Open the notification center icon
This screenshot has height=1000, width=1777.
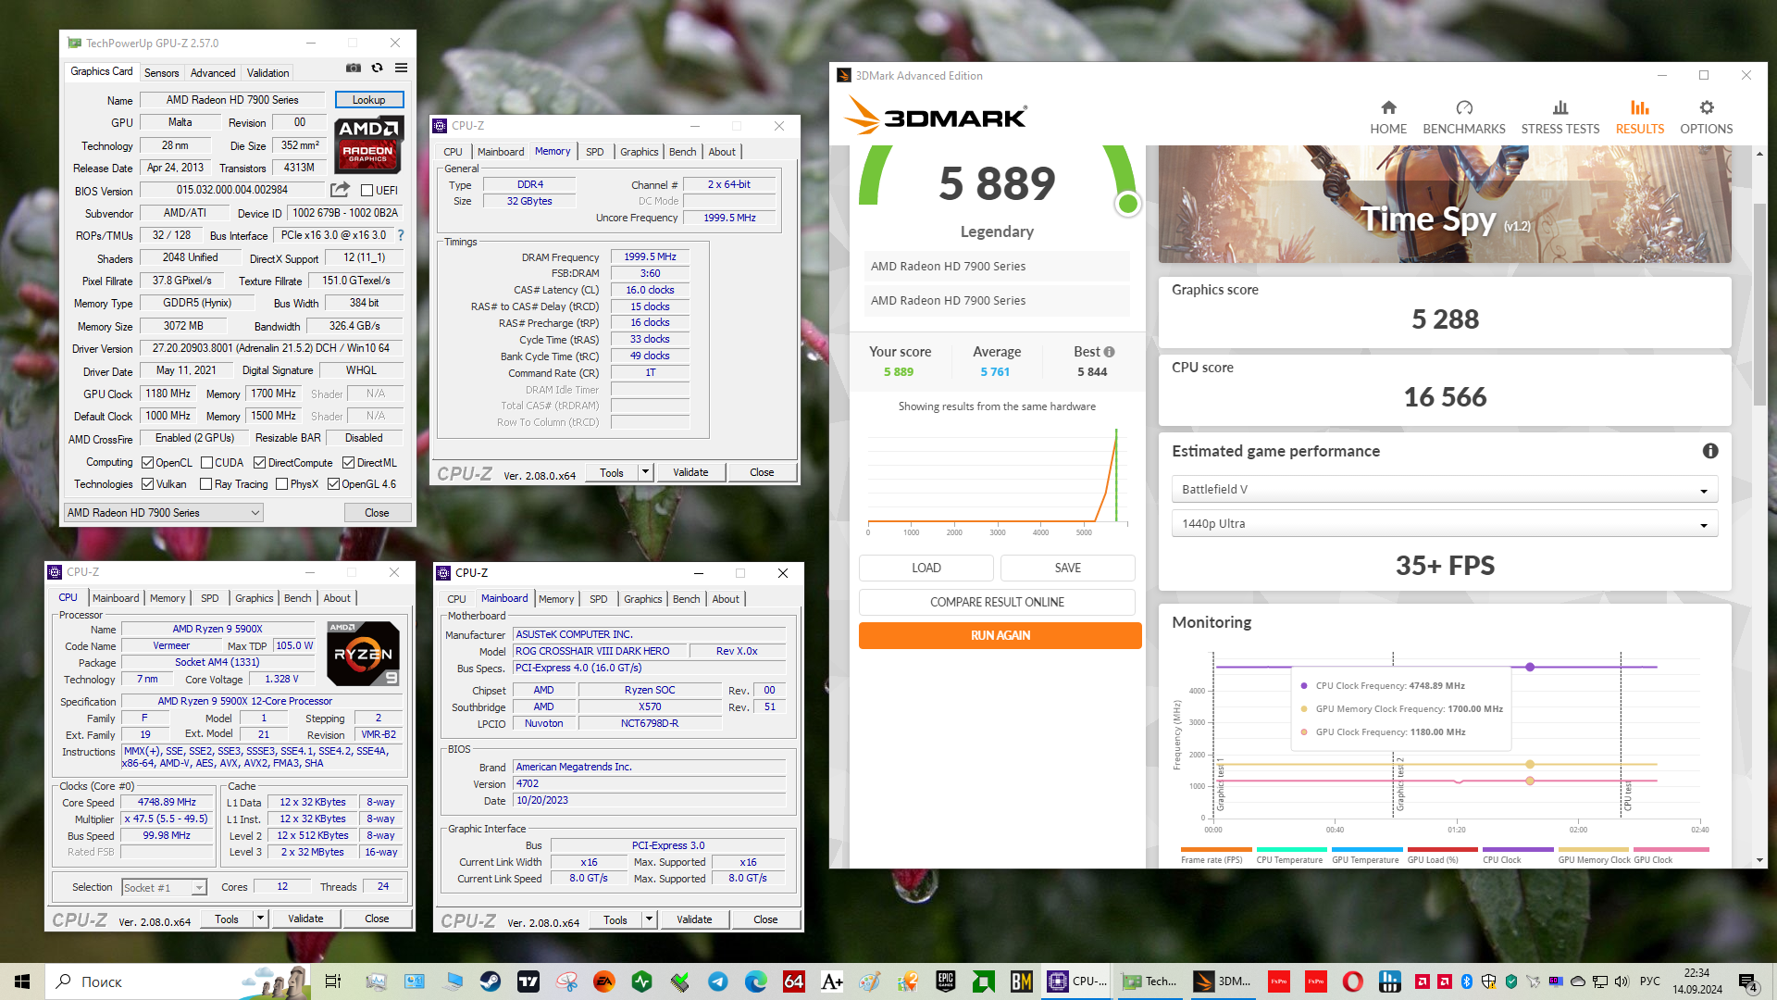click(1746, 981)
